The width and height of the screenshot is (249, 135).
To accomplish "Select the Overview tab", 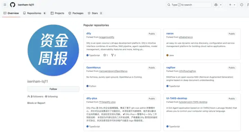I will pyautogui.click(x=11, y=13).
